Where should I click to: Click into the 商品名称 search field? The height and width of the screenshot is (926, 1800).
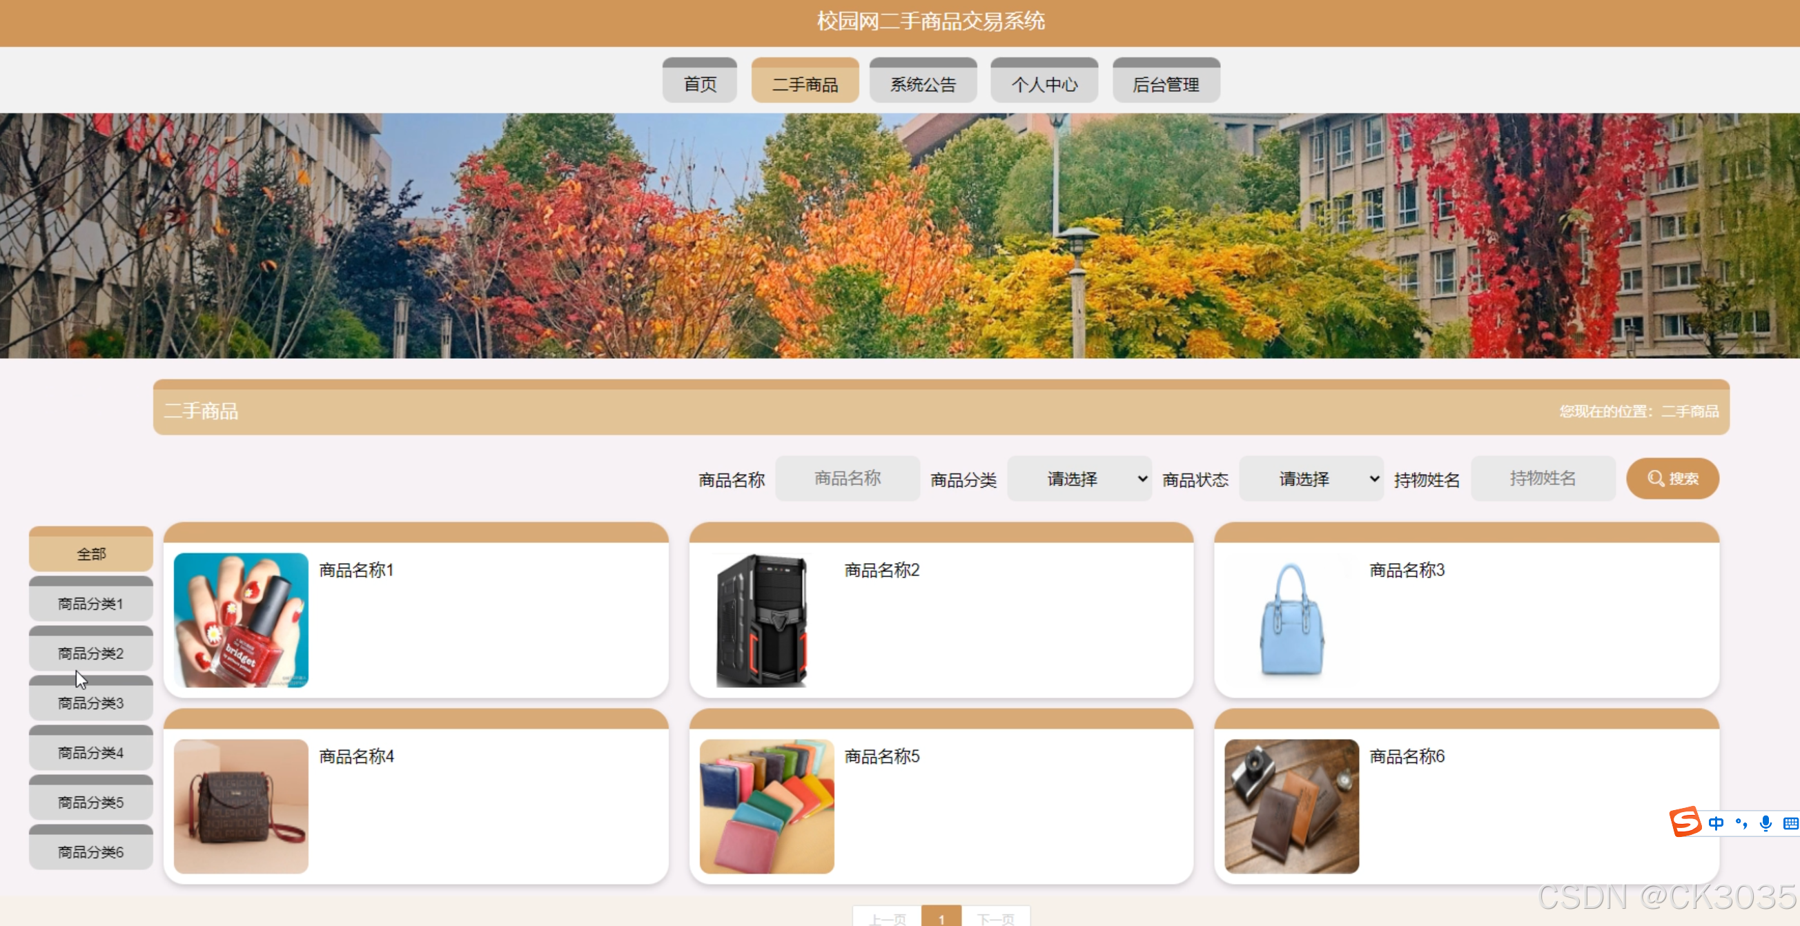coord(847,478)
